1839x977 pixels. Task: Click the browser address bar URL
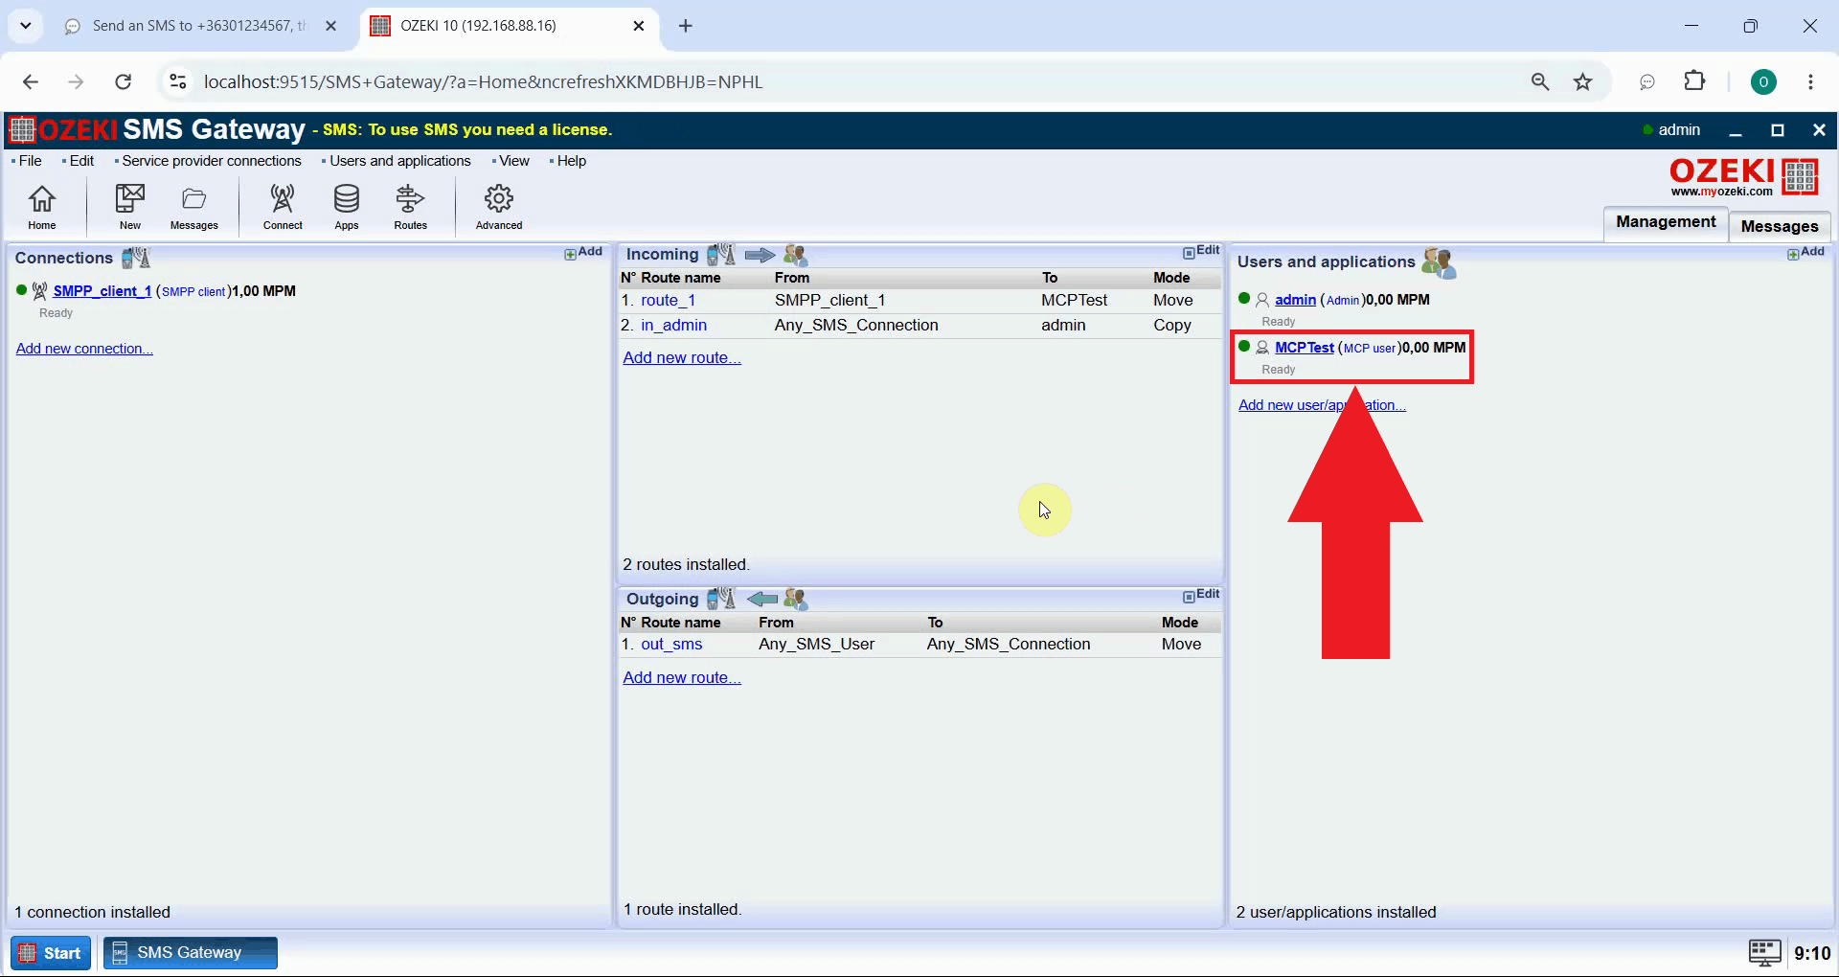[484, 81]
